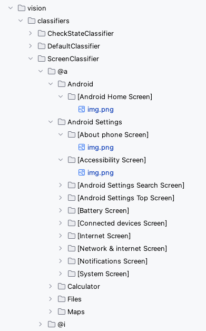The height and width of the screenshot is (331, 206).
Task: Select the [Network & internet Screen] item
Action: coord(122,248)
